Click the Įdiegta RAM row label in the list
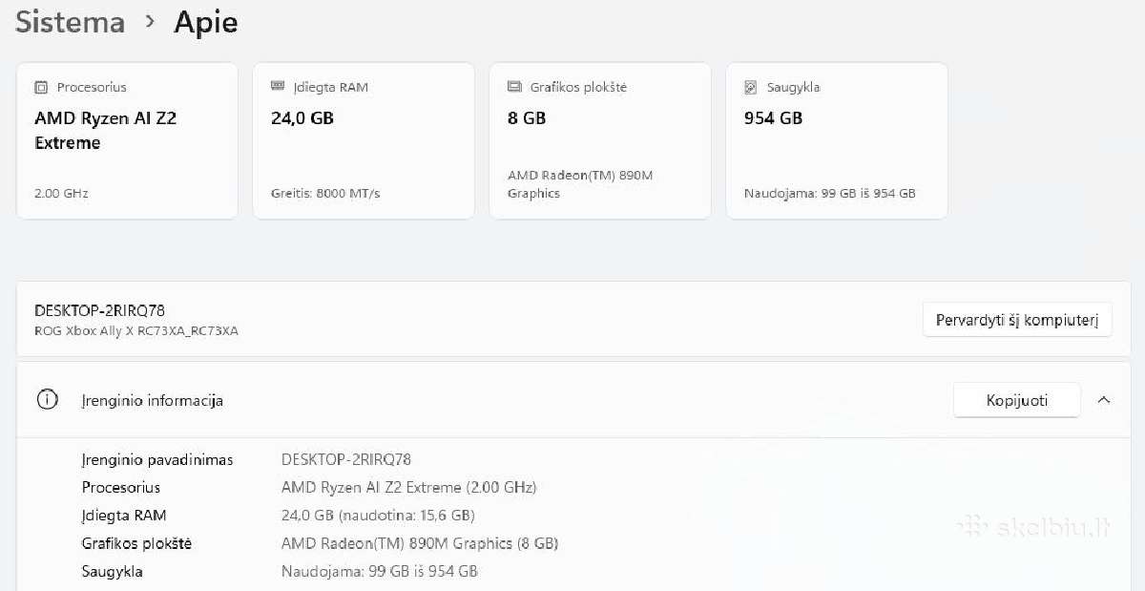Screen dimensions: 1145x591 pos(124,515)
